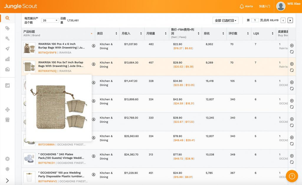Open the orange help bubble

pos(292,176)
